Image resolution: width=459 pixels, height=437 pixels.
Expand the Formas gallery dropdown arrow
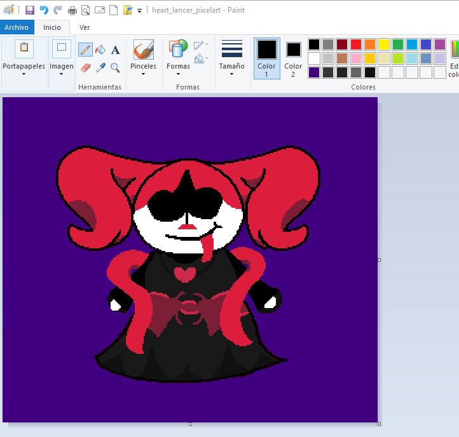coord(178,74)
